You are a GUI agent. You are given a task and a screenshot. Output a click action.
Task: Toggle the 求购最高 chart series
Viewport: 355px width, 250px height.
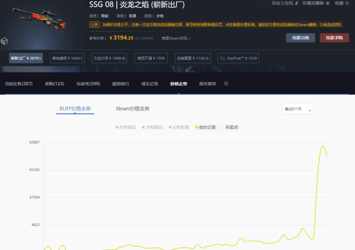tap(152, 127)
